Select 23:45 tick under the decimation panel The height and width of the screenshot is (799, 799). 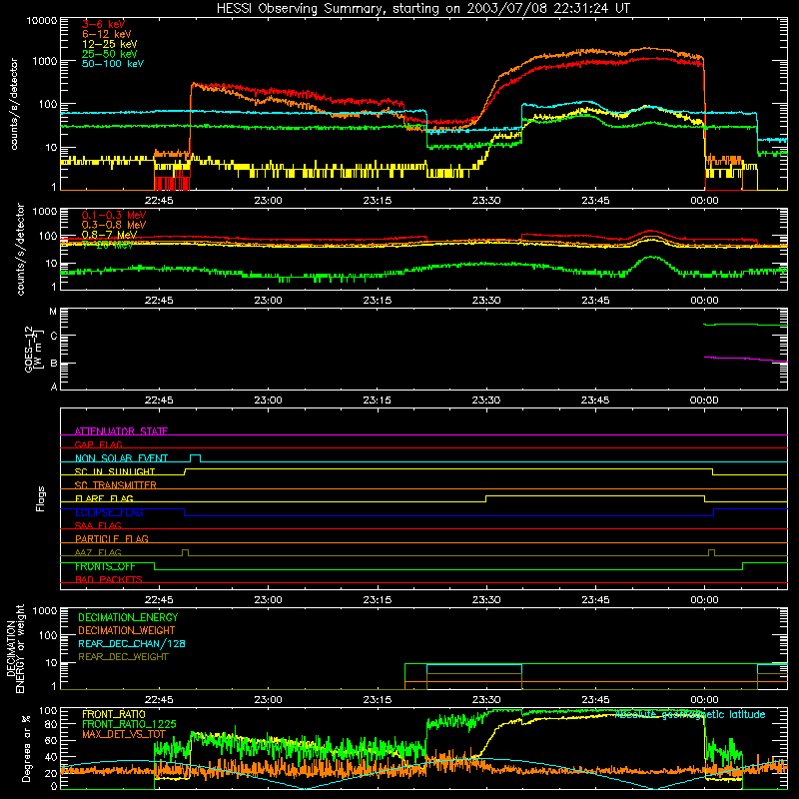pyautogui.click(x=595, y=700)
